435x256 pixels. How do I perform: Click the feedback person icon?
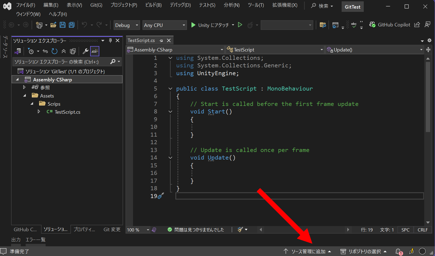point(427,25)
